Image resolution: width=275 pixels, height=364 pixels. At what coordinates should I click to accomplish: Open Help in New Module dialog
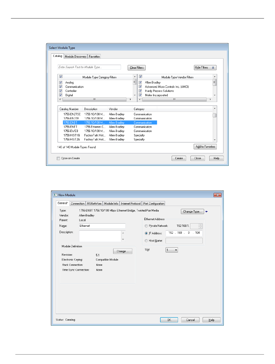pyautogui.click(x=212, y=320)
